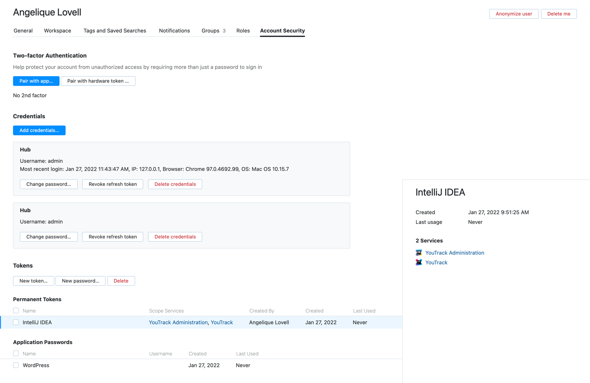
Task: Click the Username column header in Application Passwords
Action: (x=161, y=354)
